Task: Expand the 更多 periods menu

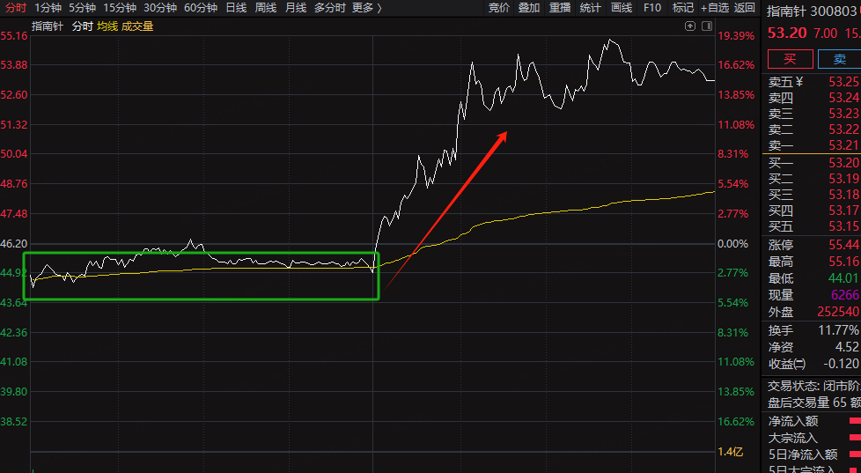Action: 366,8
